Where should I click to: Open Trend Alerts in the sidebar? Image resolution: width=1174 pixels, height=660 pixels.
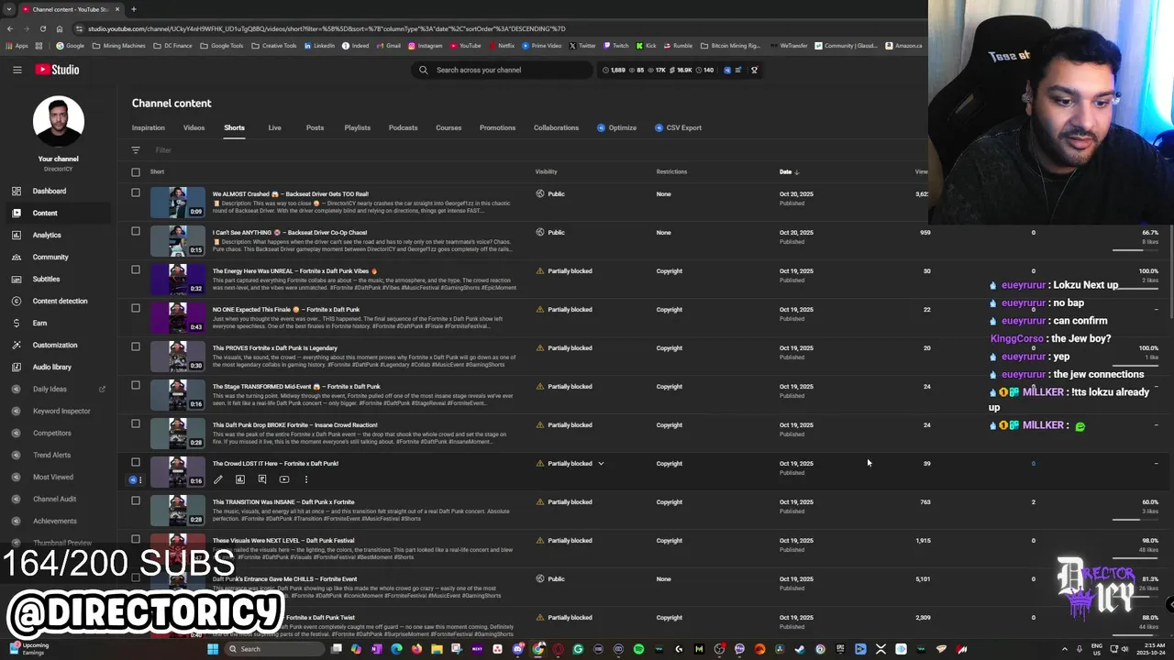(x=51, y=455)
